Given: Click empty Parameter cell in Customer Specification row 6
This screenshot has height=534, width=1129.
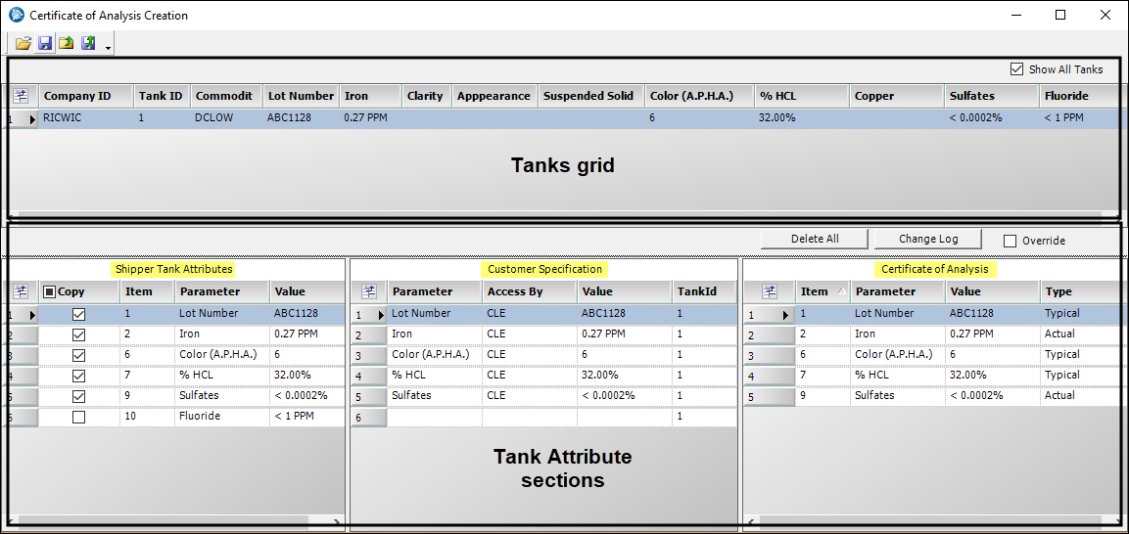Looking at the screenshot, I should (434, 416).
